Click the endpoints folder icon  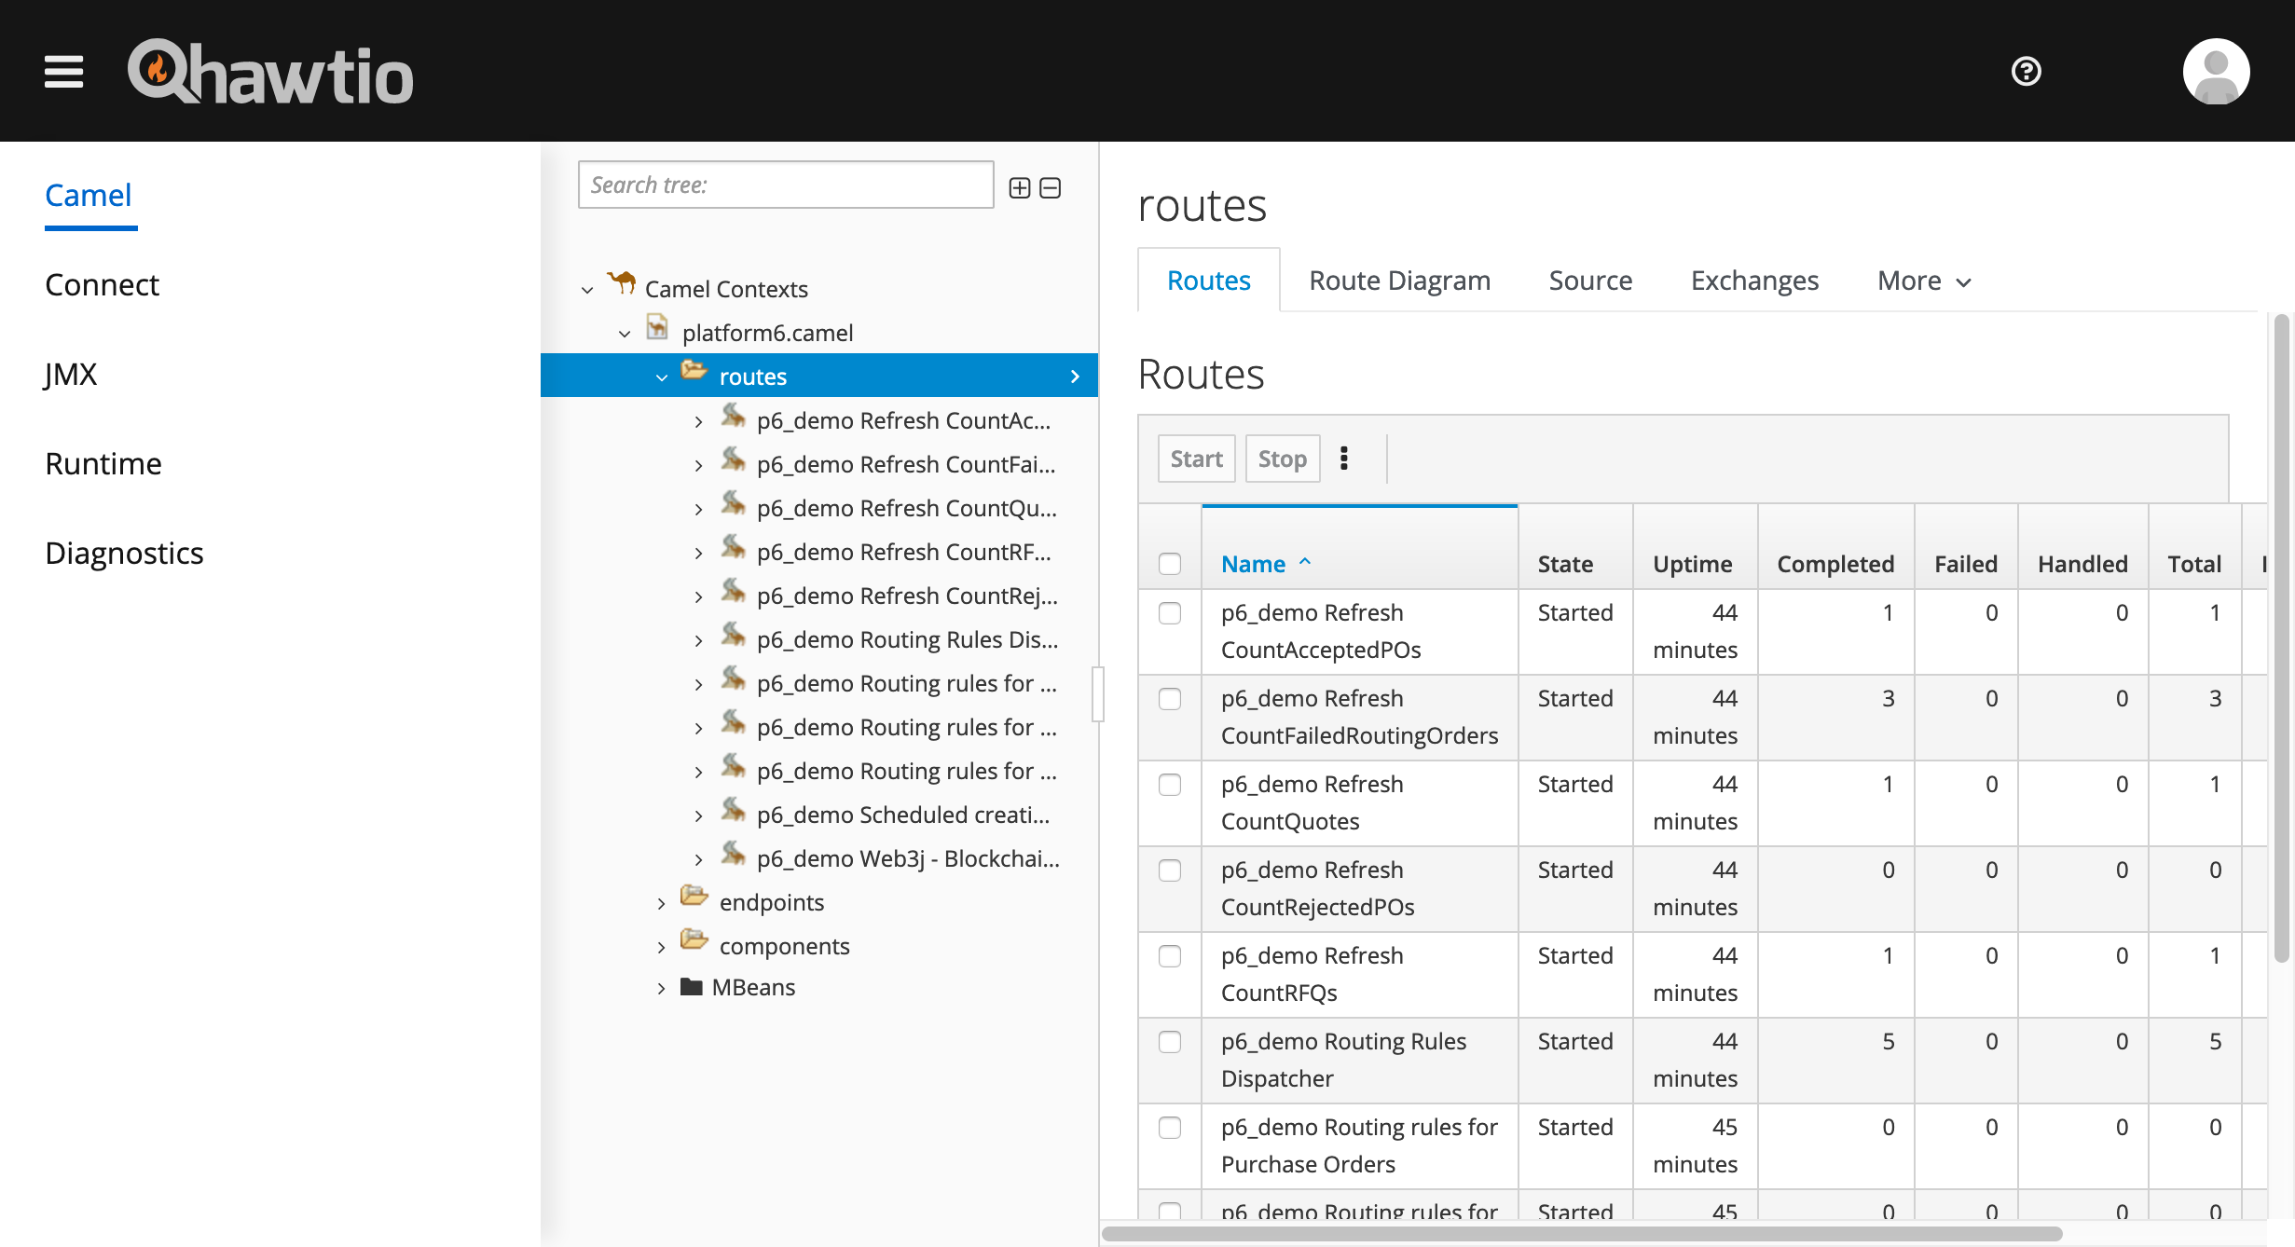coord(694,897)
